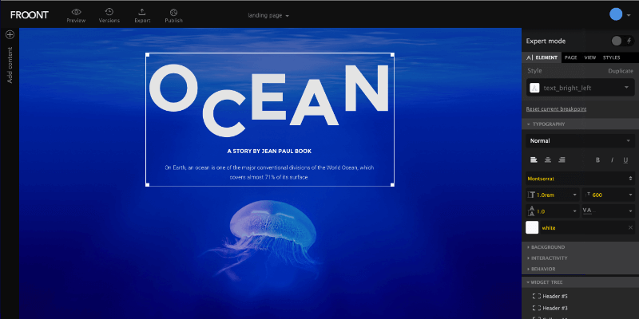639x319 pixels.
Task: Click the Add content plus icon
Action: (x=10, y=34)
